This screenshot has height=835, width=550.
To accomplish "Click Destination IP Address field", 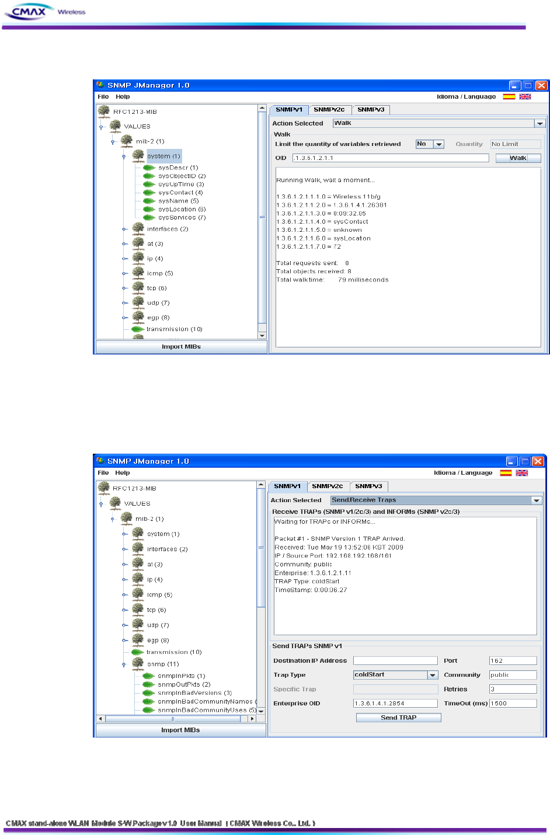I will pyautogui.click(x=395, y=661).
